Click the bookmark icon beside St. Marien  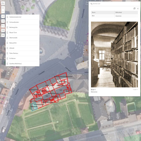(x=7, y=59)
